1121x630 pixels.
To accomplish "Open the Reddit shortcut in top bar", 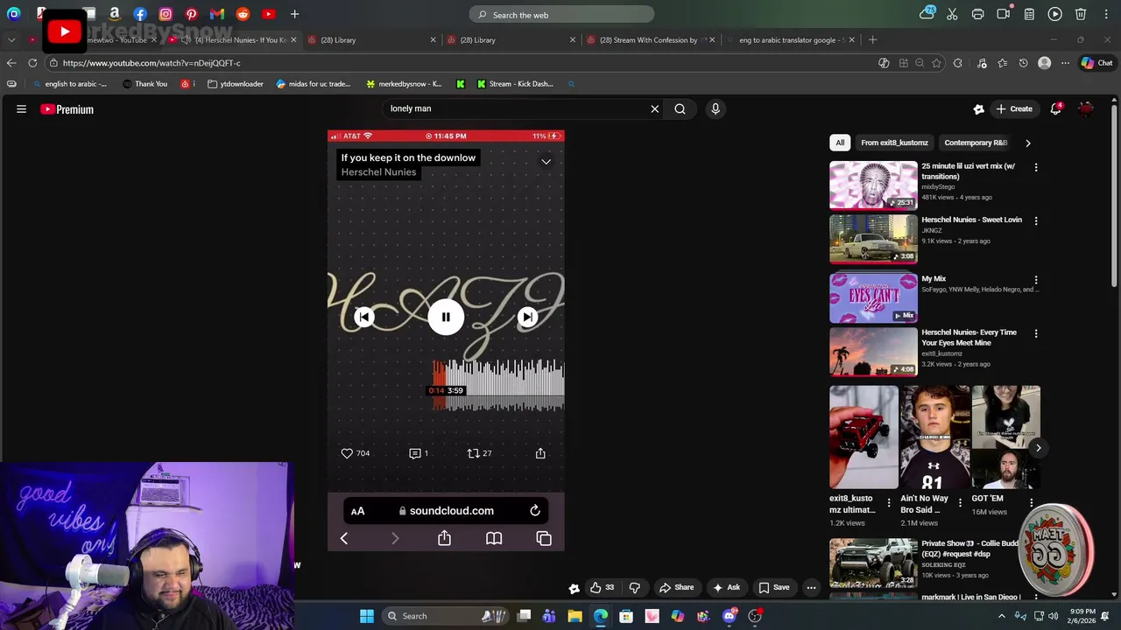I will pyautogui.click(x=243, y=14).
